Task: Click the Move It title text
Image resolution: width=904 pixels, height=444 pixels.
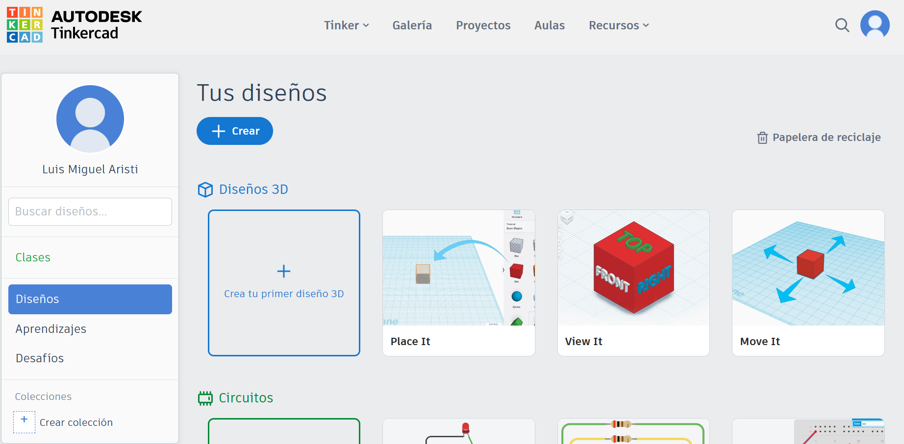Action: coord(760,342)
